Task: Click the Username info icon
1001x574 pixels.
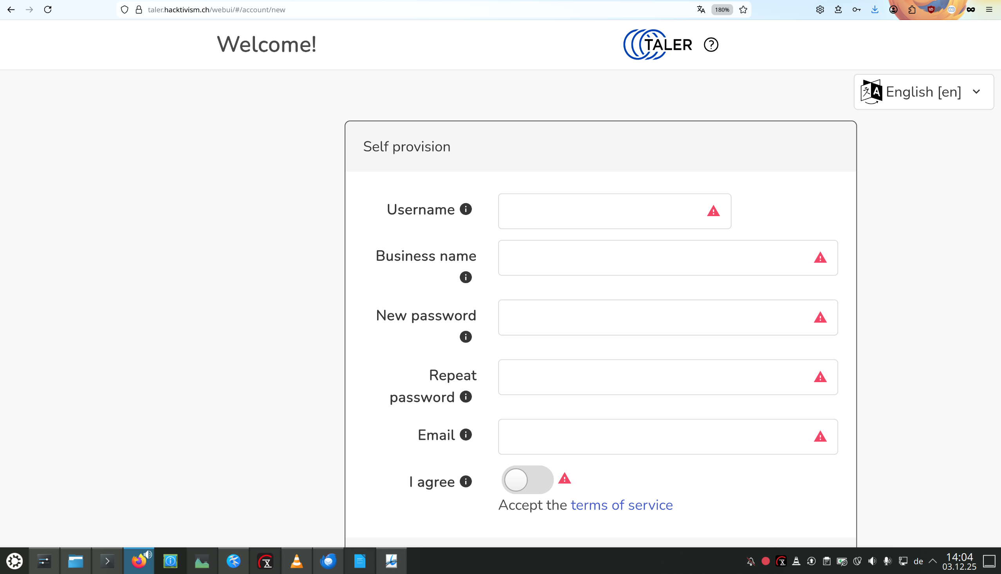Action: [466, 209]
